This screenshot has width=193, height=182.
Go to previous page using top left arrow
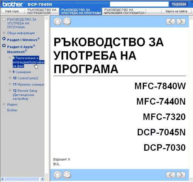click(171, 22)
